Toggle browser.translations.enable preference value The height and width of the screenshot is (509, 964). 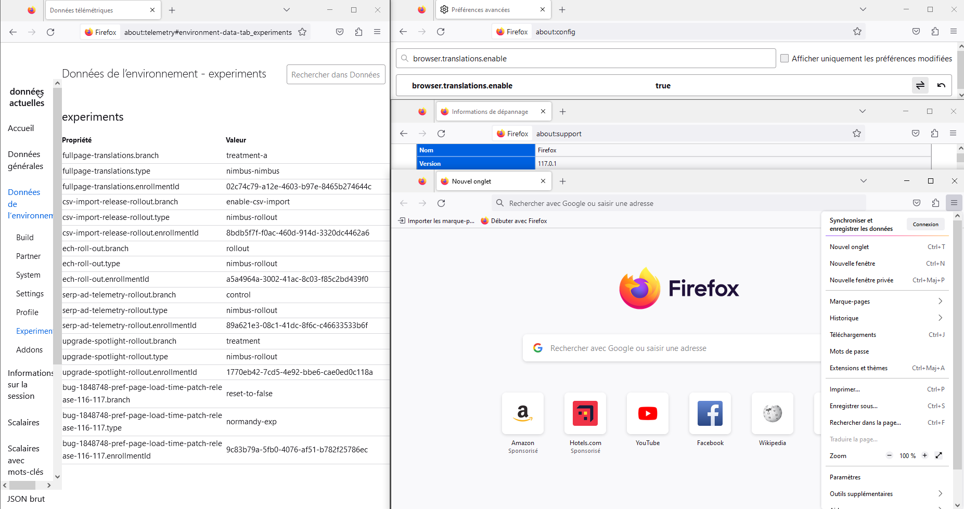[x=920, y=85]
